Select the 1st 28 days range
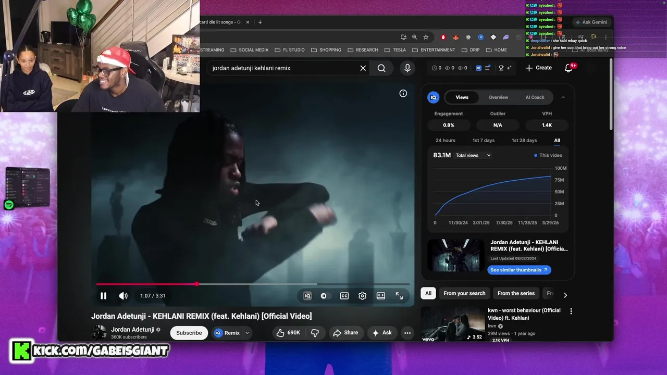This screenshot has height=375, width=667. point(524,141)
